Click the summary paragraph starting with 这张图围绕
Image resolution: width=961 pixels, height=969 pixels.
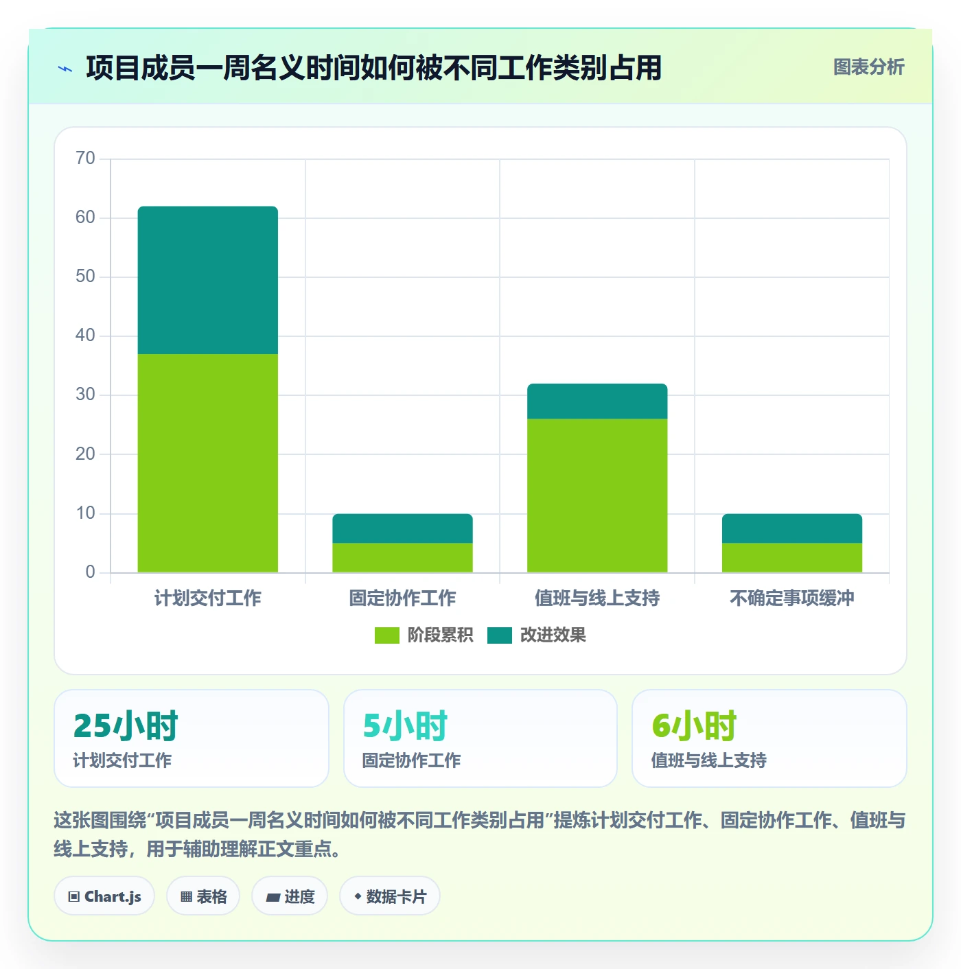(480, 834)
